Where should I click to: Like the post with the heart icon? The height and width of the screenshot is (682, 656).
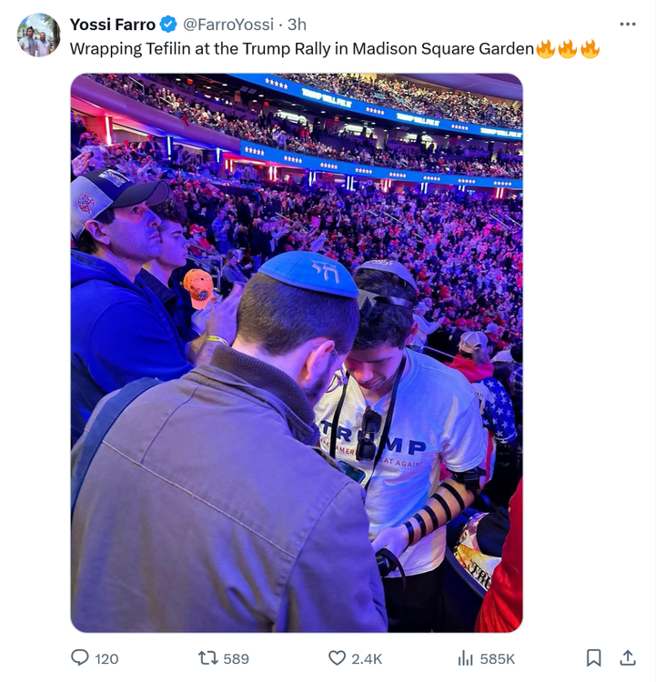[x=337, y=657]
